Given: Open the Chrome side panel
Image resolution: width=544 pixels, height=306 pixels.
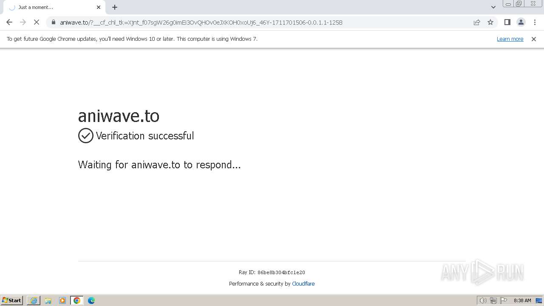Looking at the screenshot, I should pyautogui.click(x=507, y=22).
